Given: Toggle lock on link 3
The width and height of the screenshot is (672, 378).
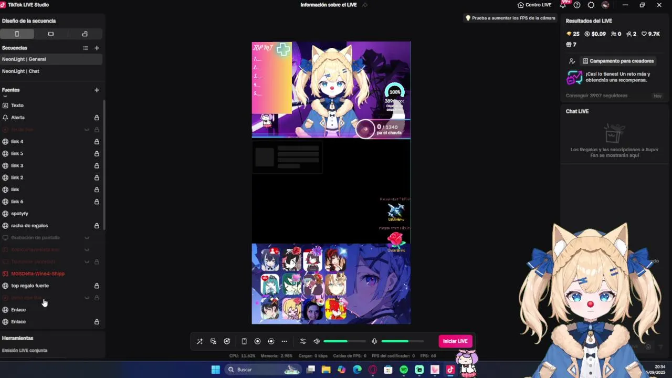Looking at the screenshot, I should 97,165.
